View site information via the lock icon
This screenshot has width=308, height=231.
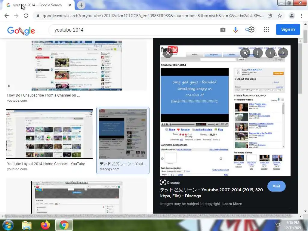(38, 16)
